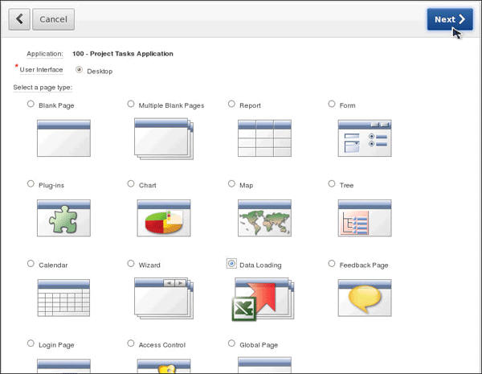Screen dimensions: 482x374
Task: Choose the Report radio option
Action: point(231,104)
